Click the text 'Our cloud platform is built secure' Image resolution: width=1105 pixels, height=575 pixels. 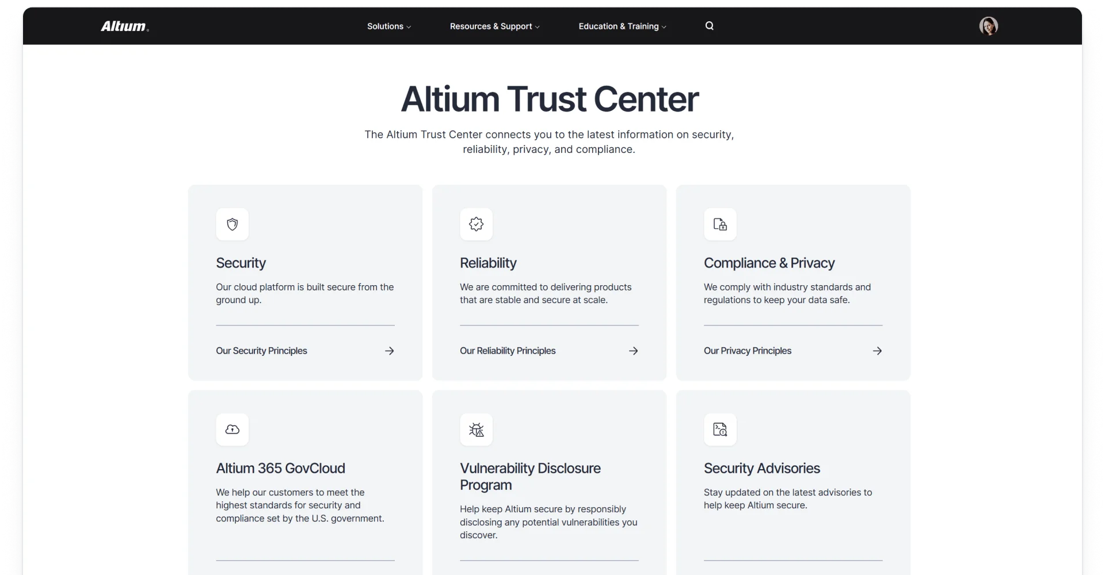point(285,287)
